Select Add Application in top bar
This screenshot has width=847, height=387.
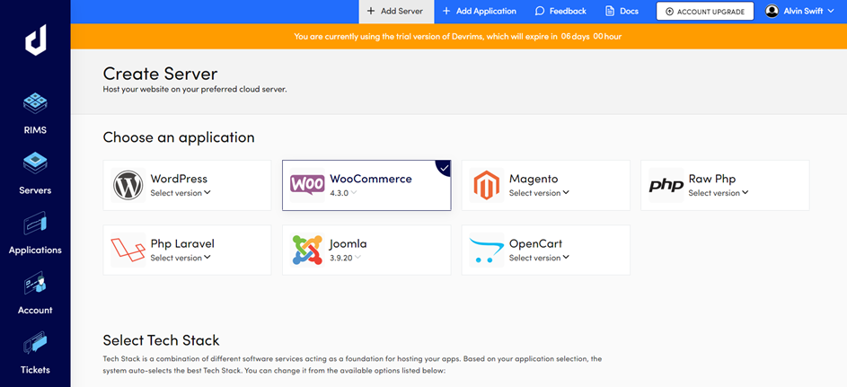(x=480, y=11)
